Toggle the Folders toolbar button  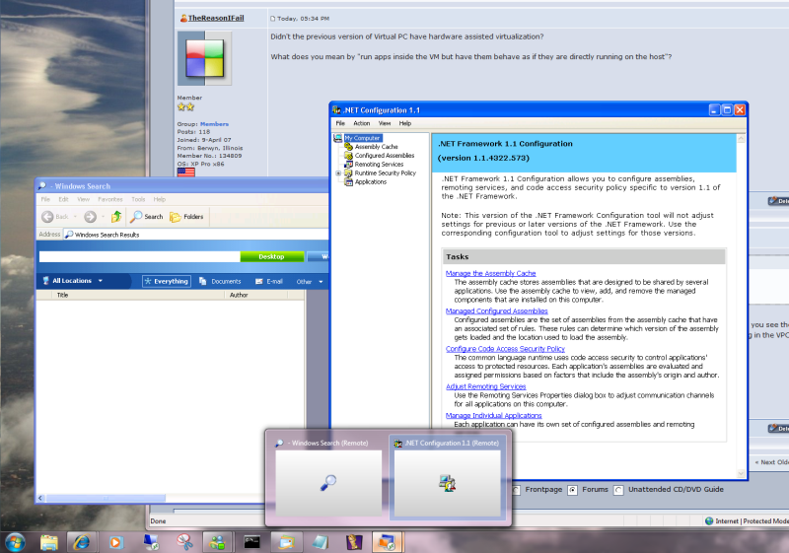pyautogui.click(x=186, y=217)
